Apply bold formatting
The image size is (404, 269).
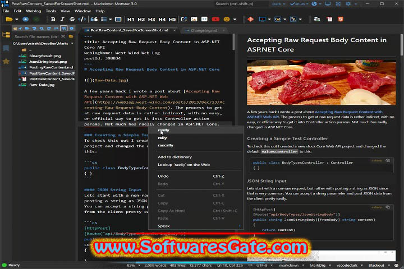pos(53,19)
